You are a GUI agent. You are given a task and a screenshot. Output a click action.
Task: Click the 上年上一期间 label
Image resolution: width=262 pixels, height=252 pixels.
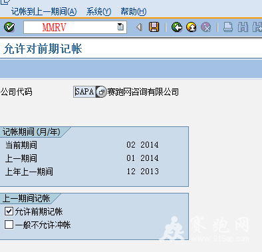click(29, 172)
